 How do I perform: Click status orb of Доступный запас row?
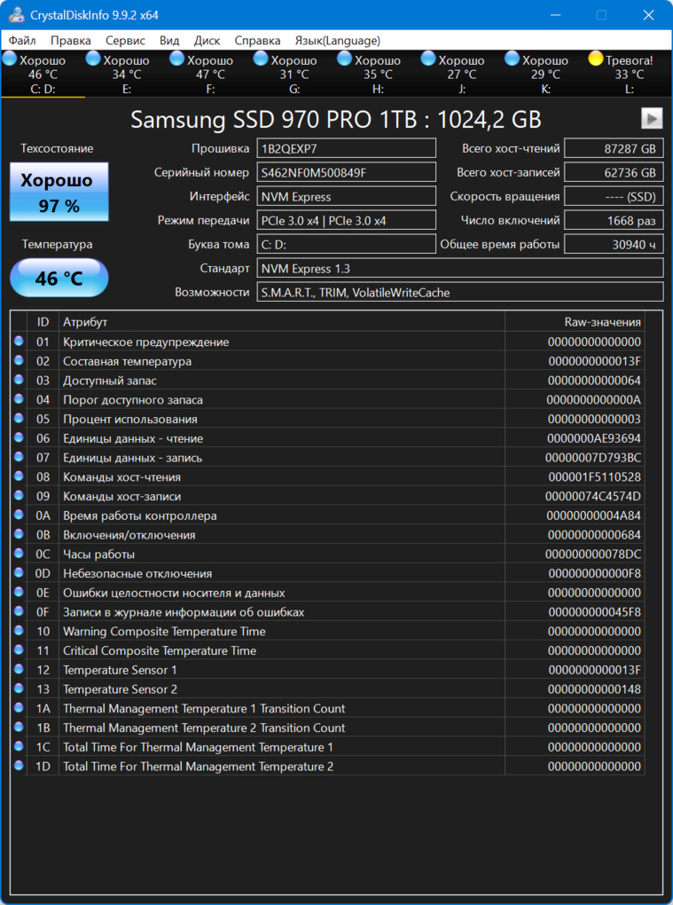pyautogui.click(x=19, y=380)
